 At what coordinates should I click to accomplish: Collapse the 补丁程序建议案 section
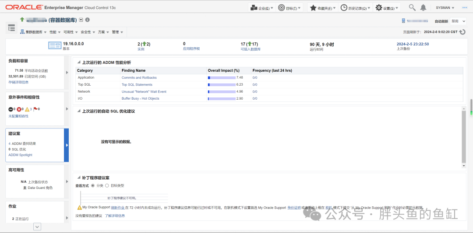[79, 178]
